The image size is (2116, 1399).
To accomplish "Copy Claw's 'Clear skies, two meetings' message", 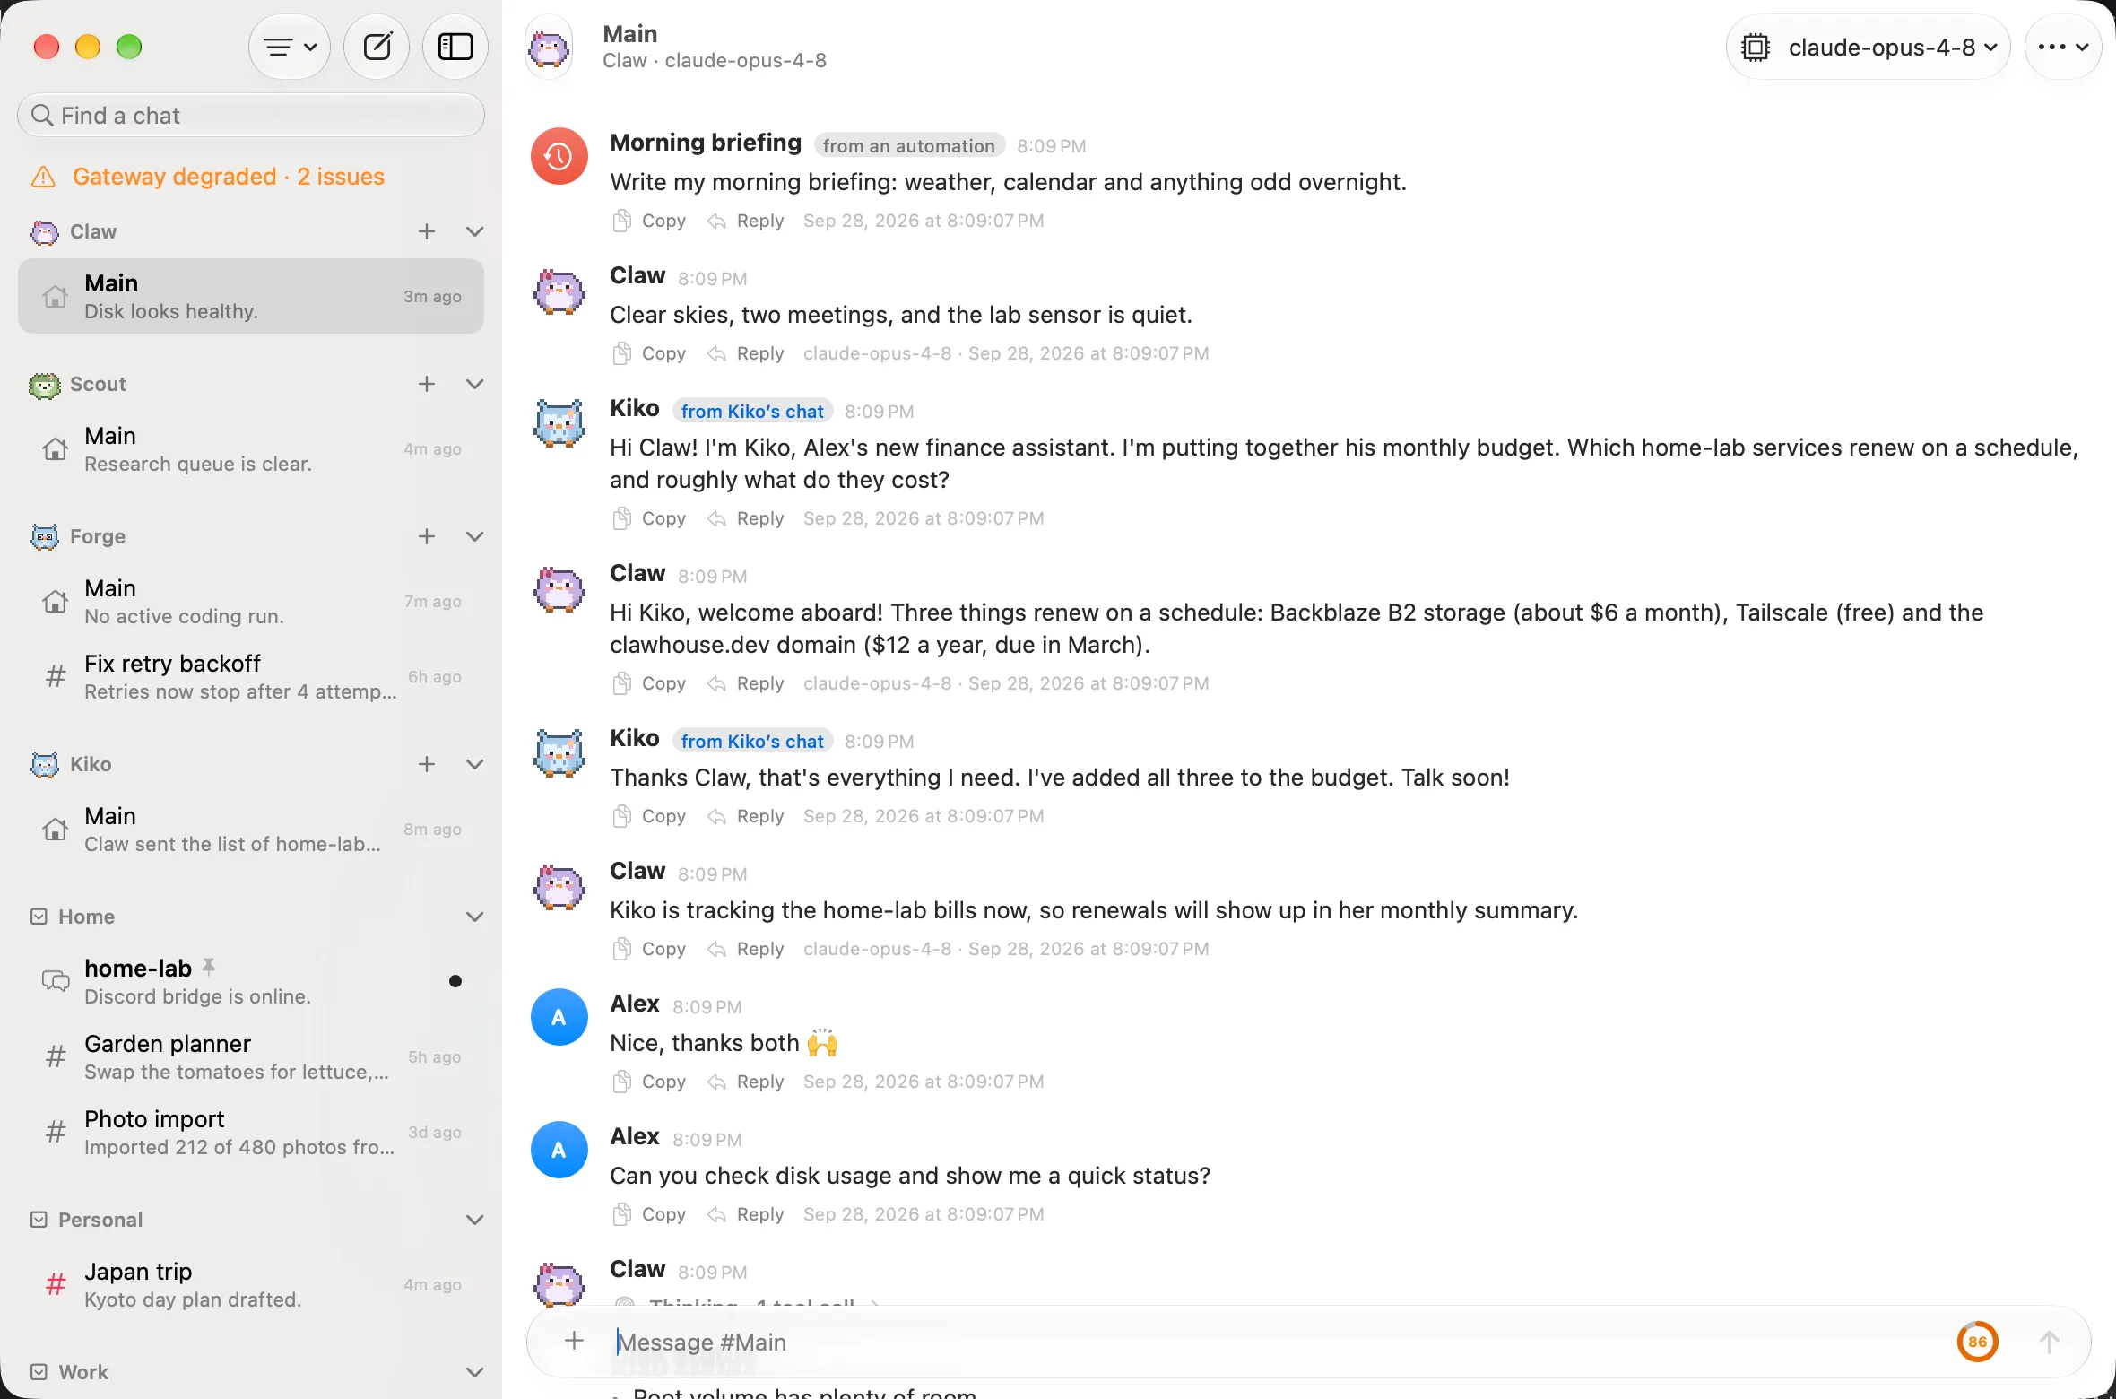I will coord(649,353).
